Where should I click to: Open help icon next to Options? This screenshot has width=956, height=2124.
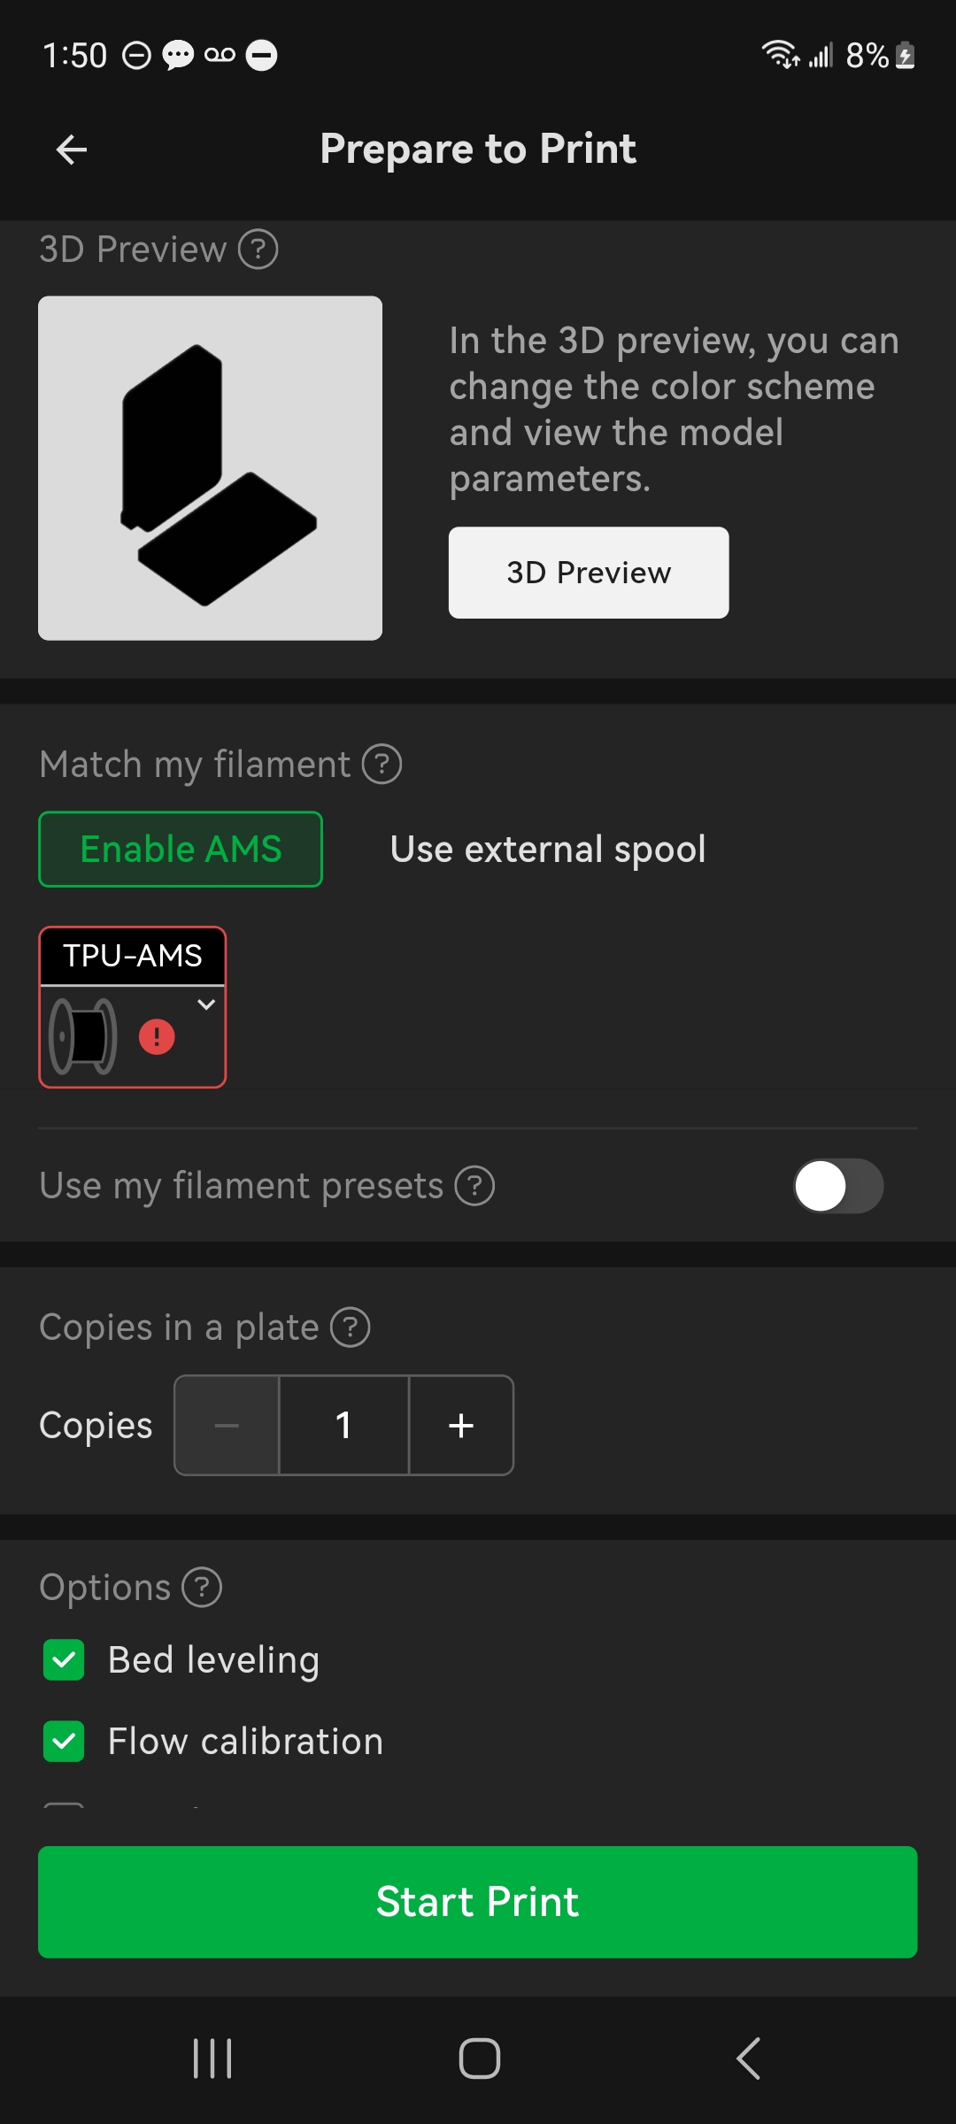pyautogui.click(x=202, y=1588)
